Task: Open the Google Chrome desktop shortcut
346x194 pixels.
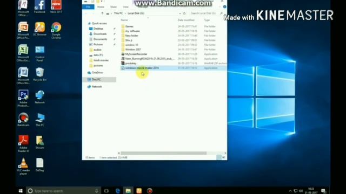Action: coord(56,30)
